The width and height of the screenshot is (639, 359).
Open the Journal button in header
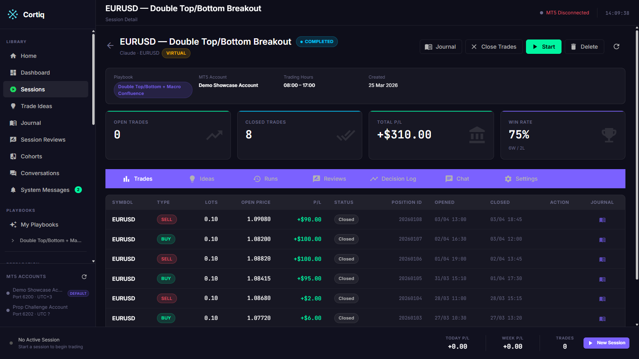(x=441, y=47)
